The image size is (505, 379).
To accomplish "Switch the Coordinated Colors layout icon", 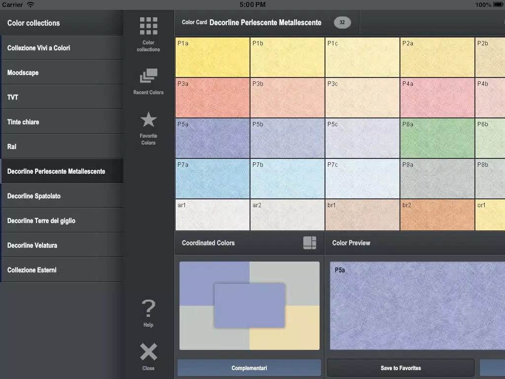I will click(x=310, y=243).
